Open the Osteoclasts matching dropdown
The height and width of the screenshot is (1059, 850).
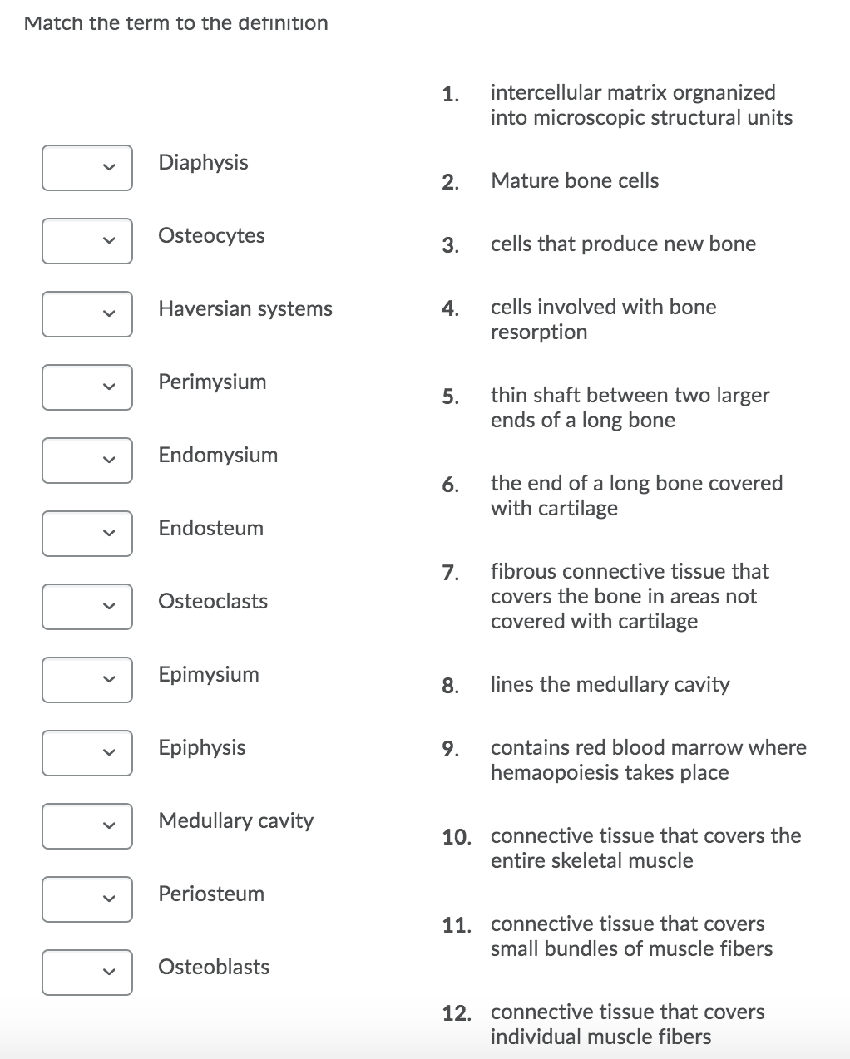[87, 607]
